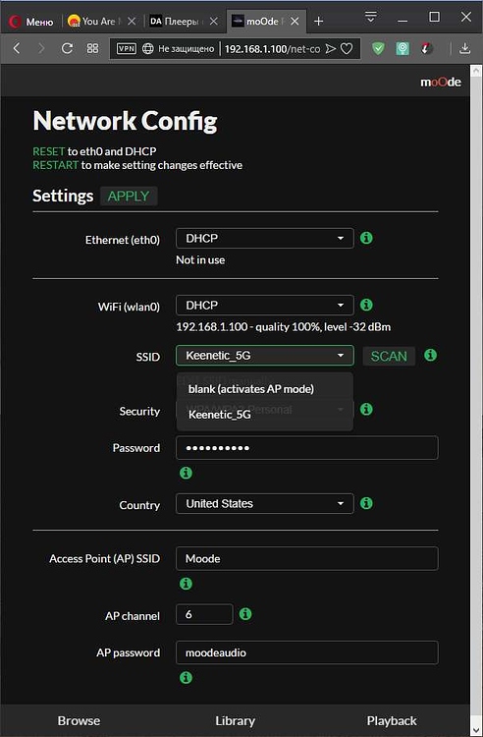Open the Country United States dropdown

coord(265,503)
